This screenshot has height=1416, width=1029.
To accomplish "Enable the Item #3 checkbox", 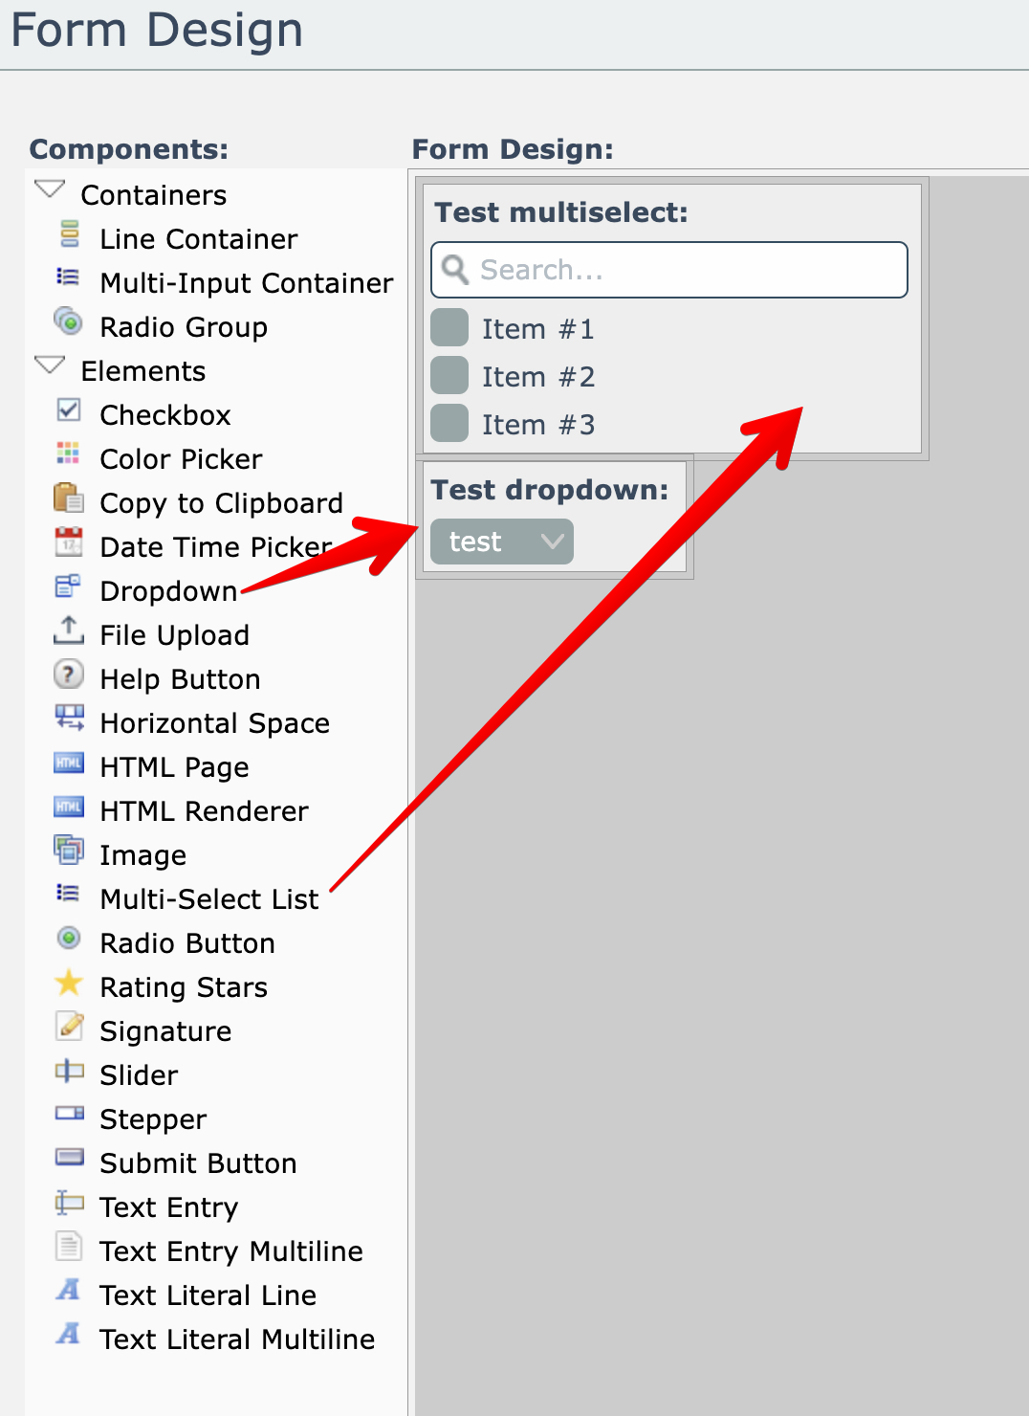I will pyautogui.click(x=449, y=423).
